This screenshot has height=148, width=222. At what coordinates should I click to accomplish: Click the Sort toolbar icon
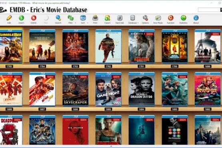tap(83, 18)
